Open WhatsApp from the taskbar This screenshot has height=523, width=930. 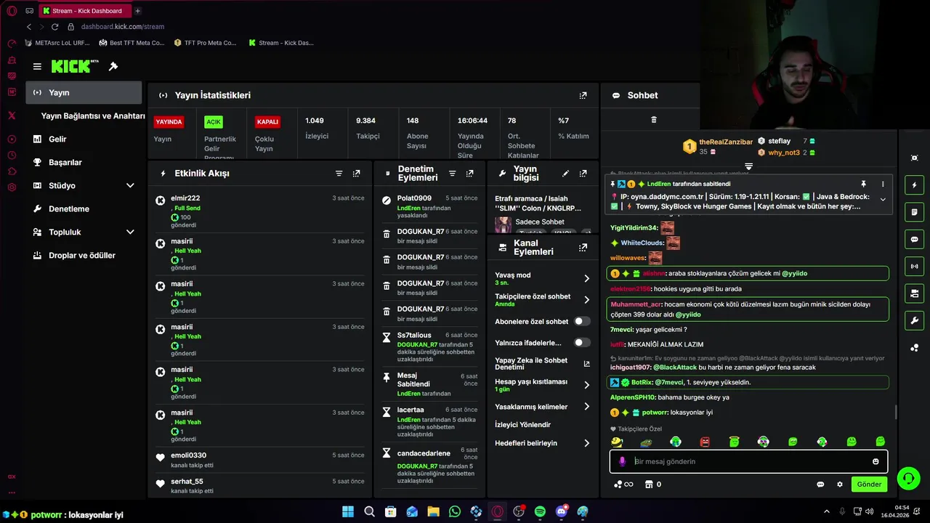coord(455,511)
